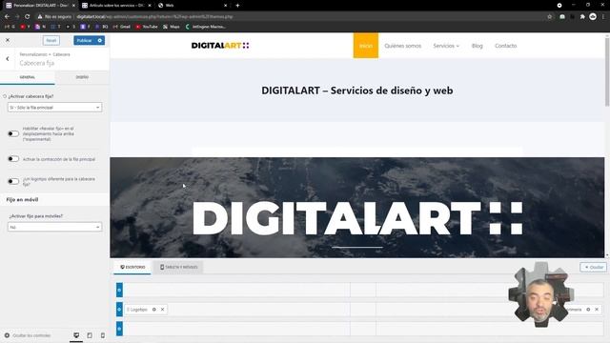Remove the Logotipo element with its X
The width and height of the screenshot is (610, 343).
pyautogui.click(x=163, y=310)
